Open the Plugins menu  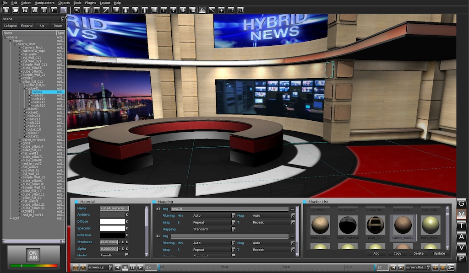(x=90, y=3)
